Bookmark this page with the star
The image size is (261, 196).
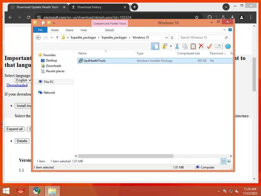pyautogui.click(x=197, y=17)
